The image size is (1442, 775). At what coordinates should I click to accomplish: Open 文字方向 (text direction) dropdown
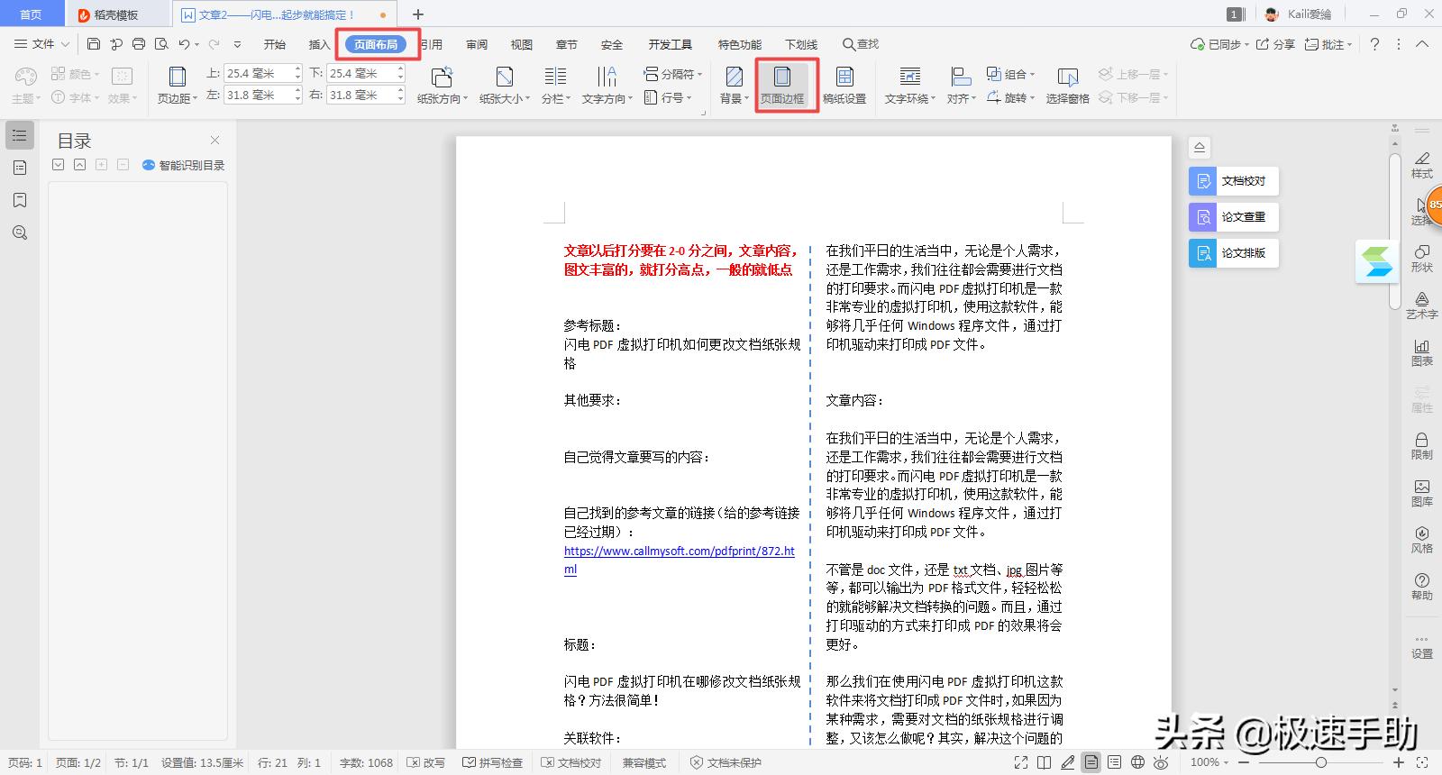click(x=607, y=86)
